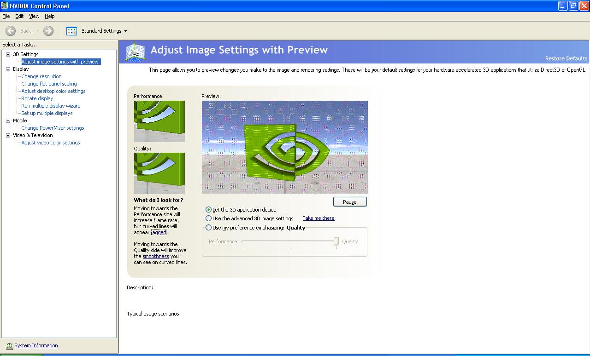Click the 'Display' category label

click(21, 69)
